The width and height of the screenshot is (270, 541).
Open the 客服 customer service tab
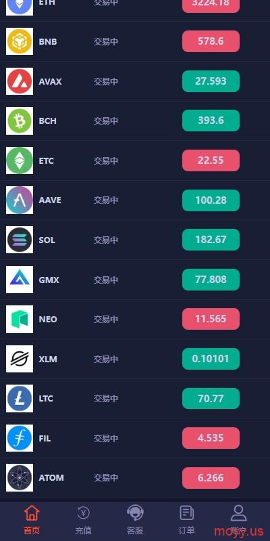(x=135, y=520)
